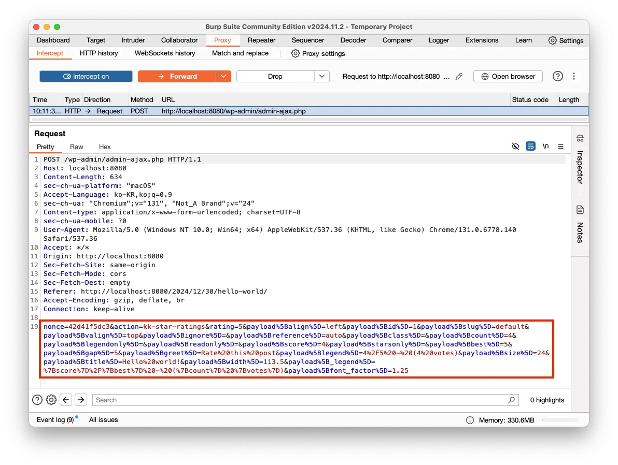Switch to the Raw view tab
The width and height of the screenshot is (618, 465).
(76, 147)
